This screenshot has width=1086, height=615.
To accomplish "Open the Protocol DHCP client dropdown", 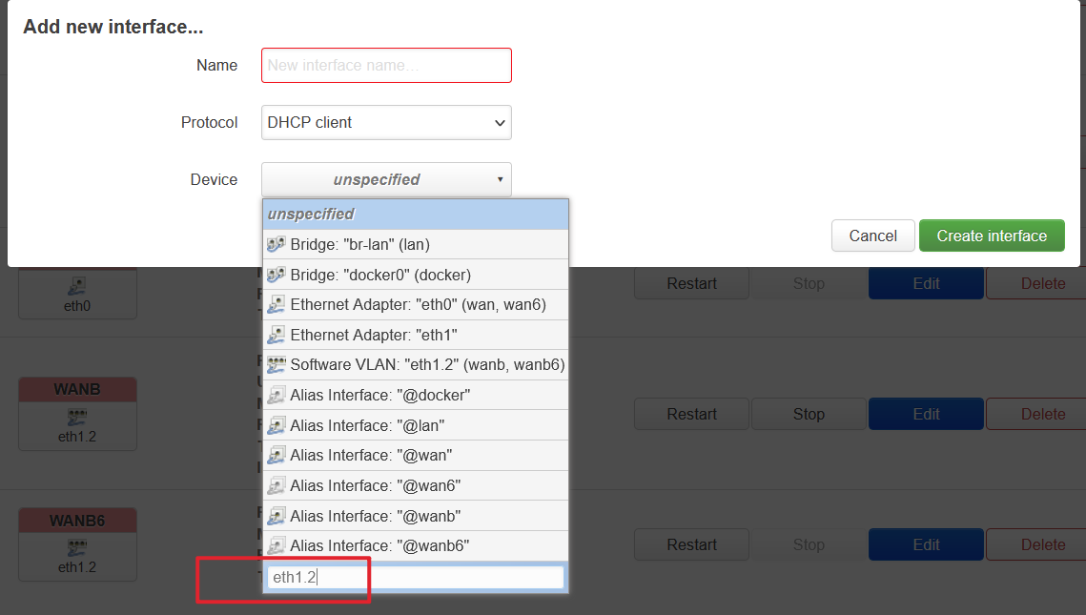I will coord(386,123).
